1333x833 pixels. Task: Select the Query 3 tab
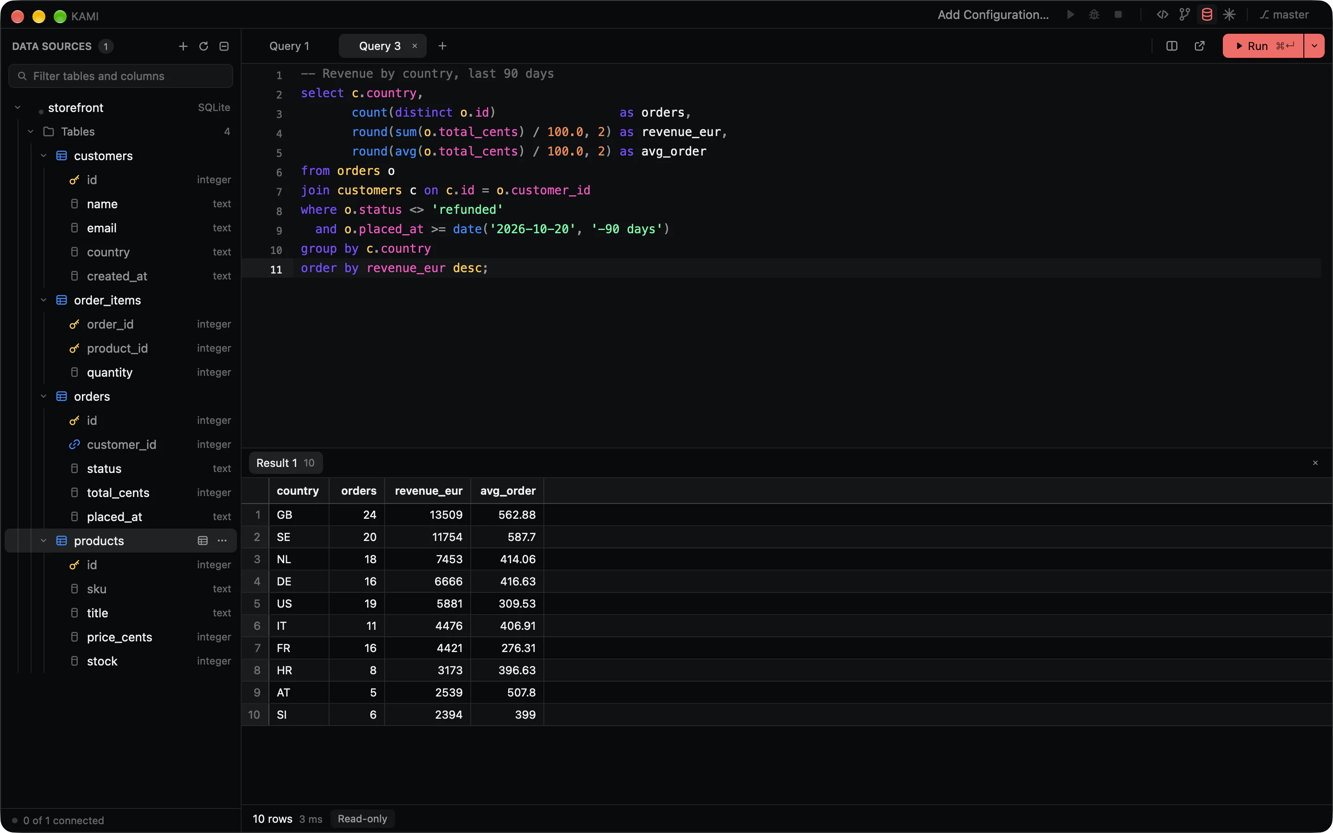click(380, 46)
